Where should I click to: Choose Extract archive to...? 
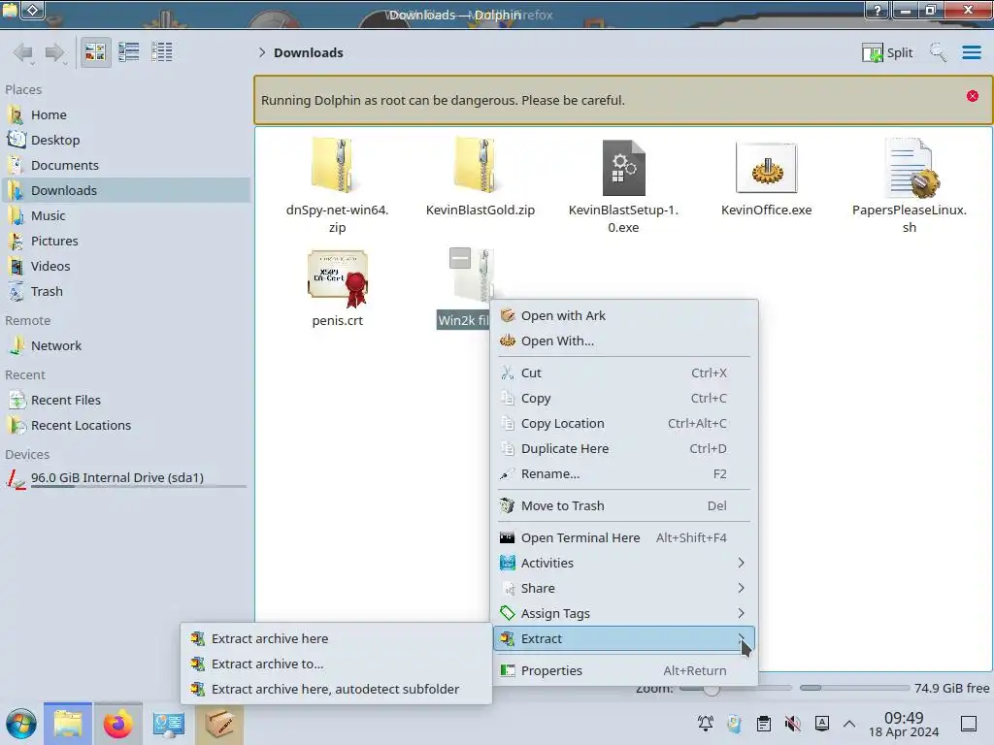click(x=336, y=664)
